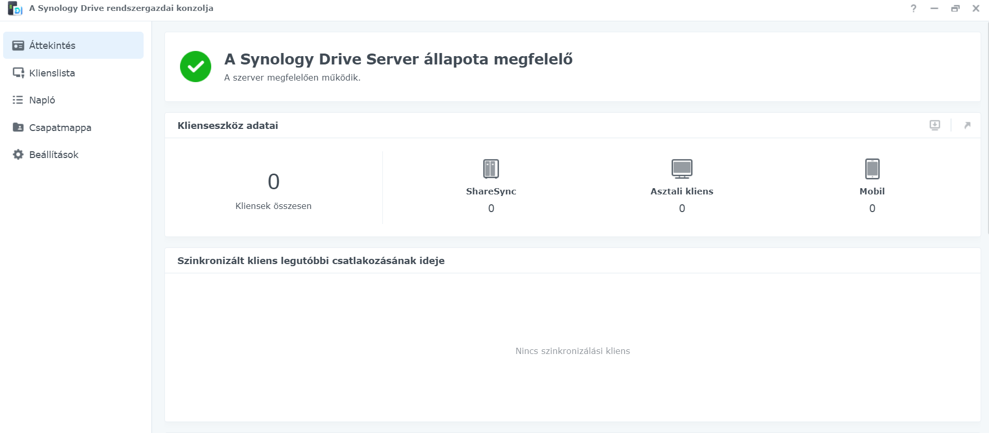Click the green status checkmark icon
The height and width of the screenshot is (433, 989).
[x=196, y=67]
